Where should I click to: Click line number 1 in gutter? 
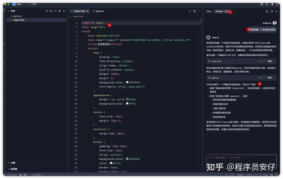pyautogui.click(x=77, y=23)
